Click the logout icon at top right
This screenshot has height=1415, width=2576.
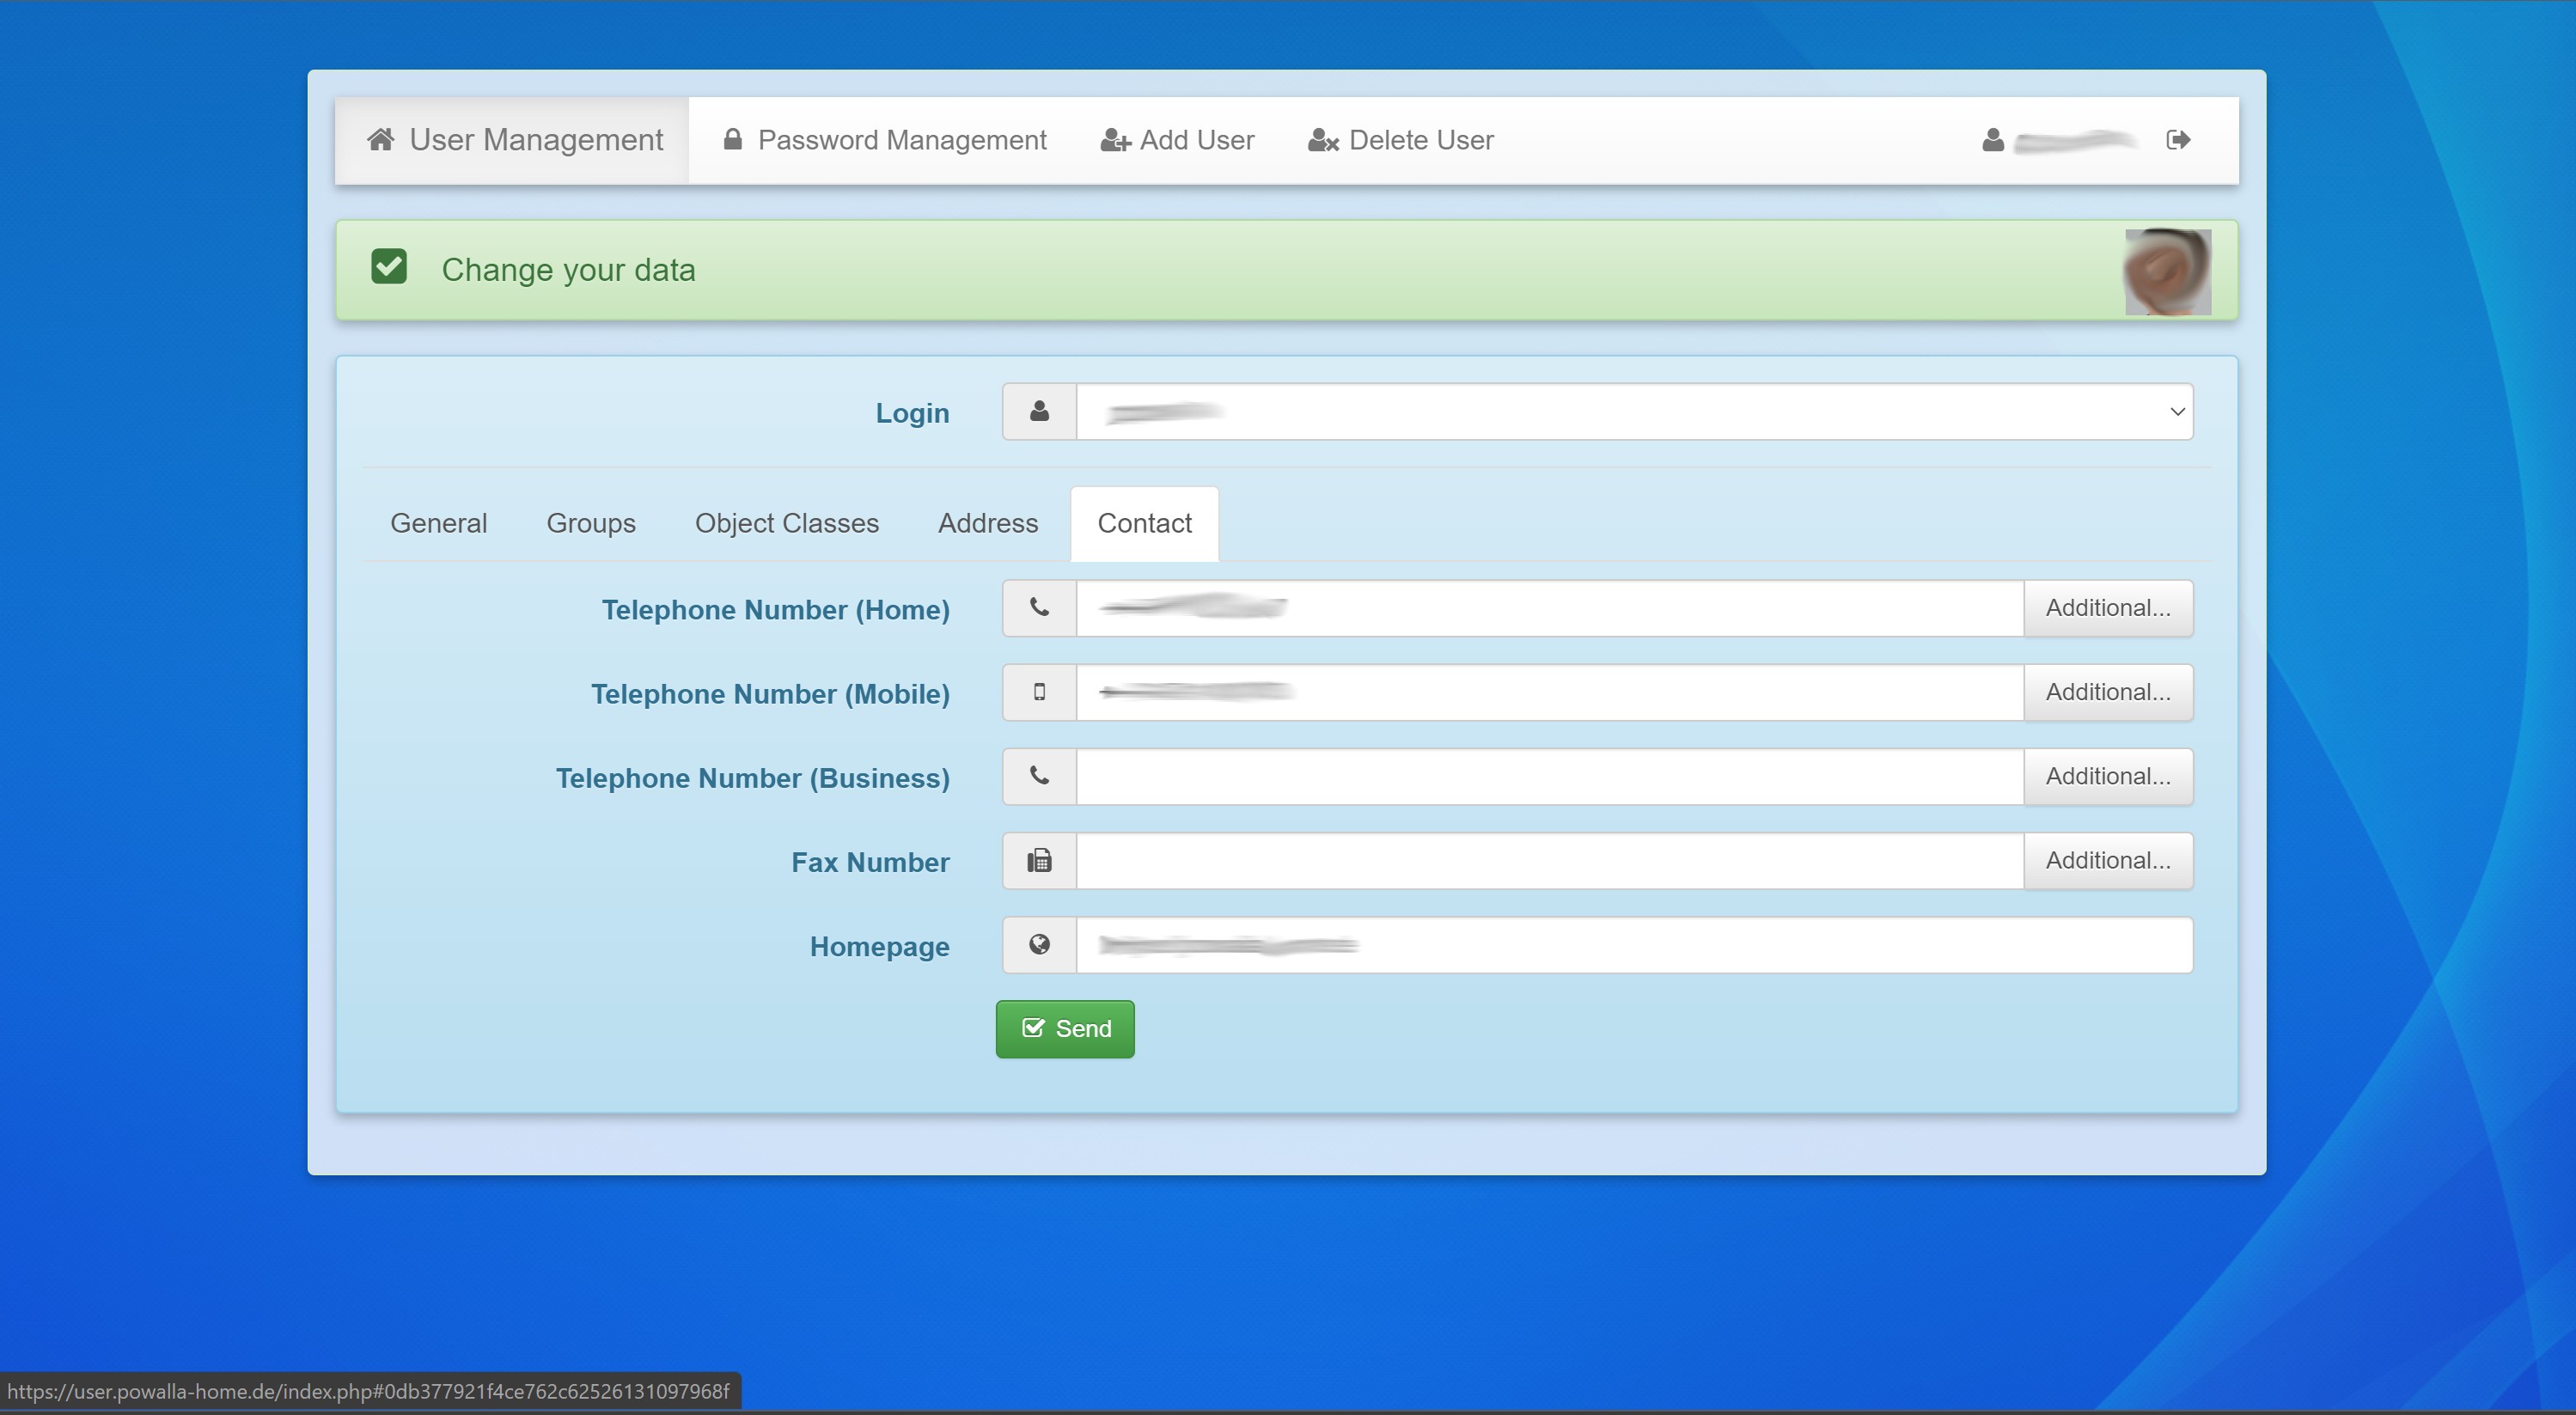click(2179, 139)
